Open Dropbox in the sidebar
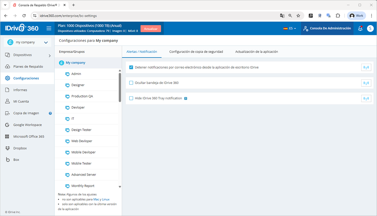This screenshot has width=377, height=216. click(20, 148)
